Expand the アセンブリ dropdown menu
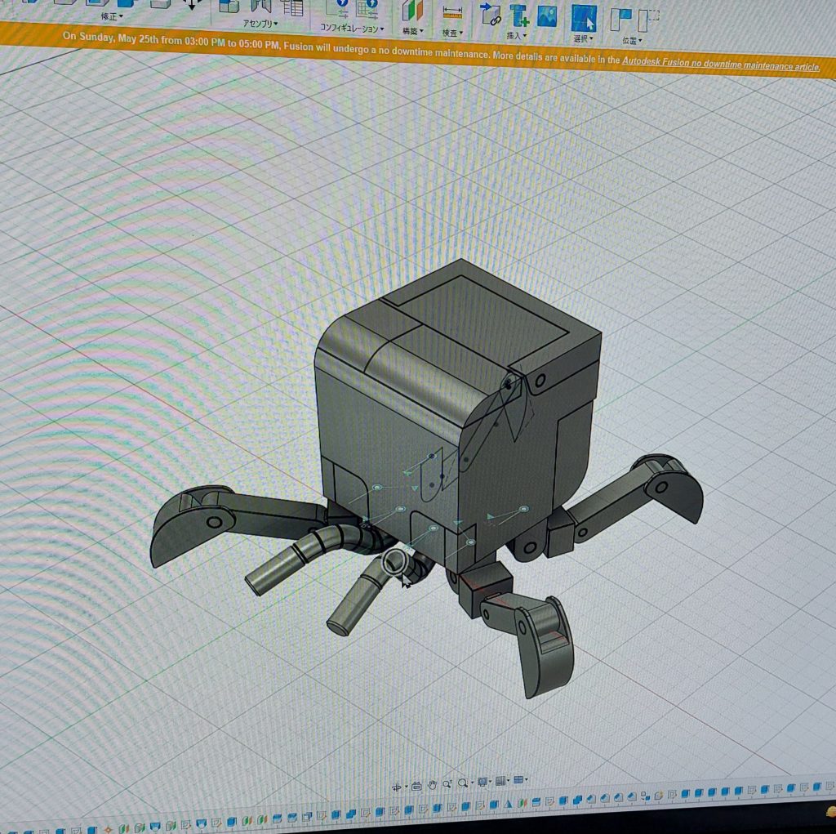The image size is (836, 834). click(261, 24)
